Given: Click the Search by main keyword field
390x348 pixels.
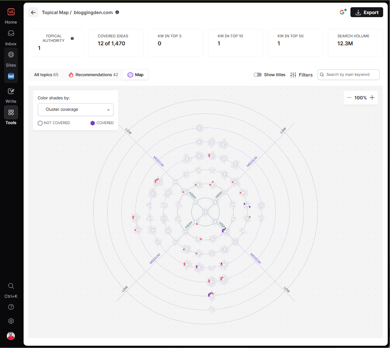Looking at the screenshot, I should pos(348,75).
